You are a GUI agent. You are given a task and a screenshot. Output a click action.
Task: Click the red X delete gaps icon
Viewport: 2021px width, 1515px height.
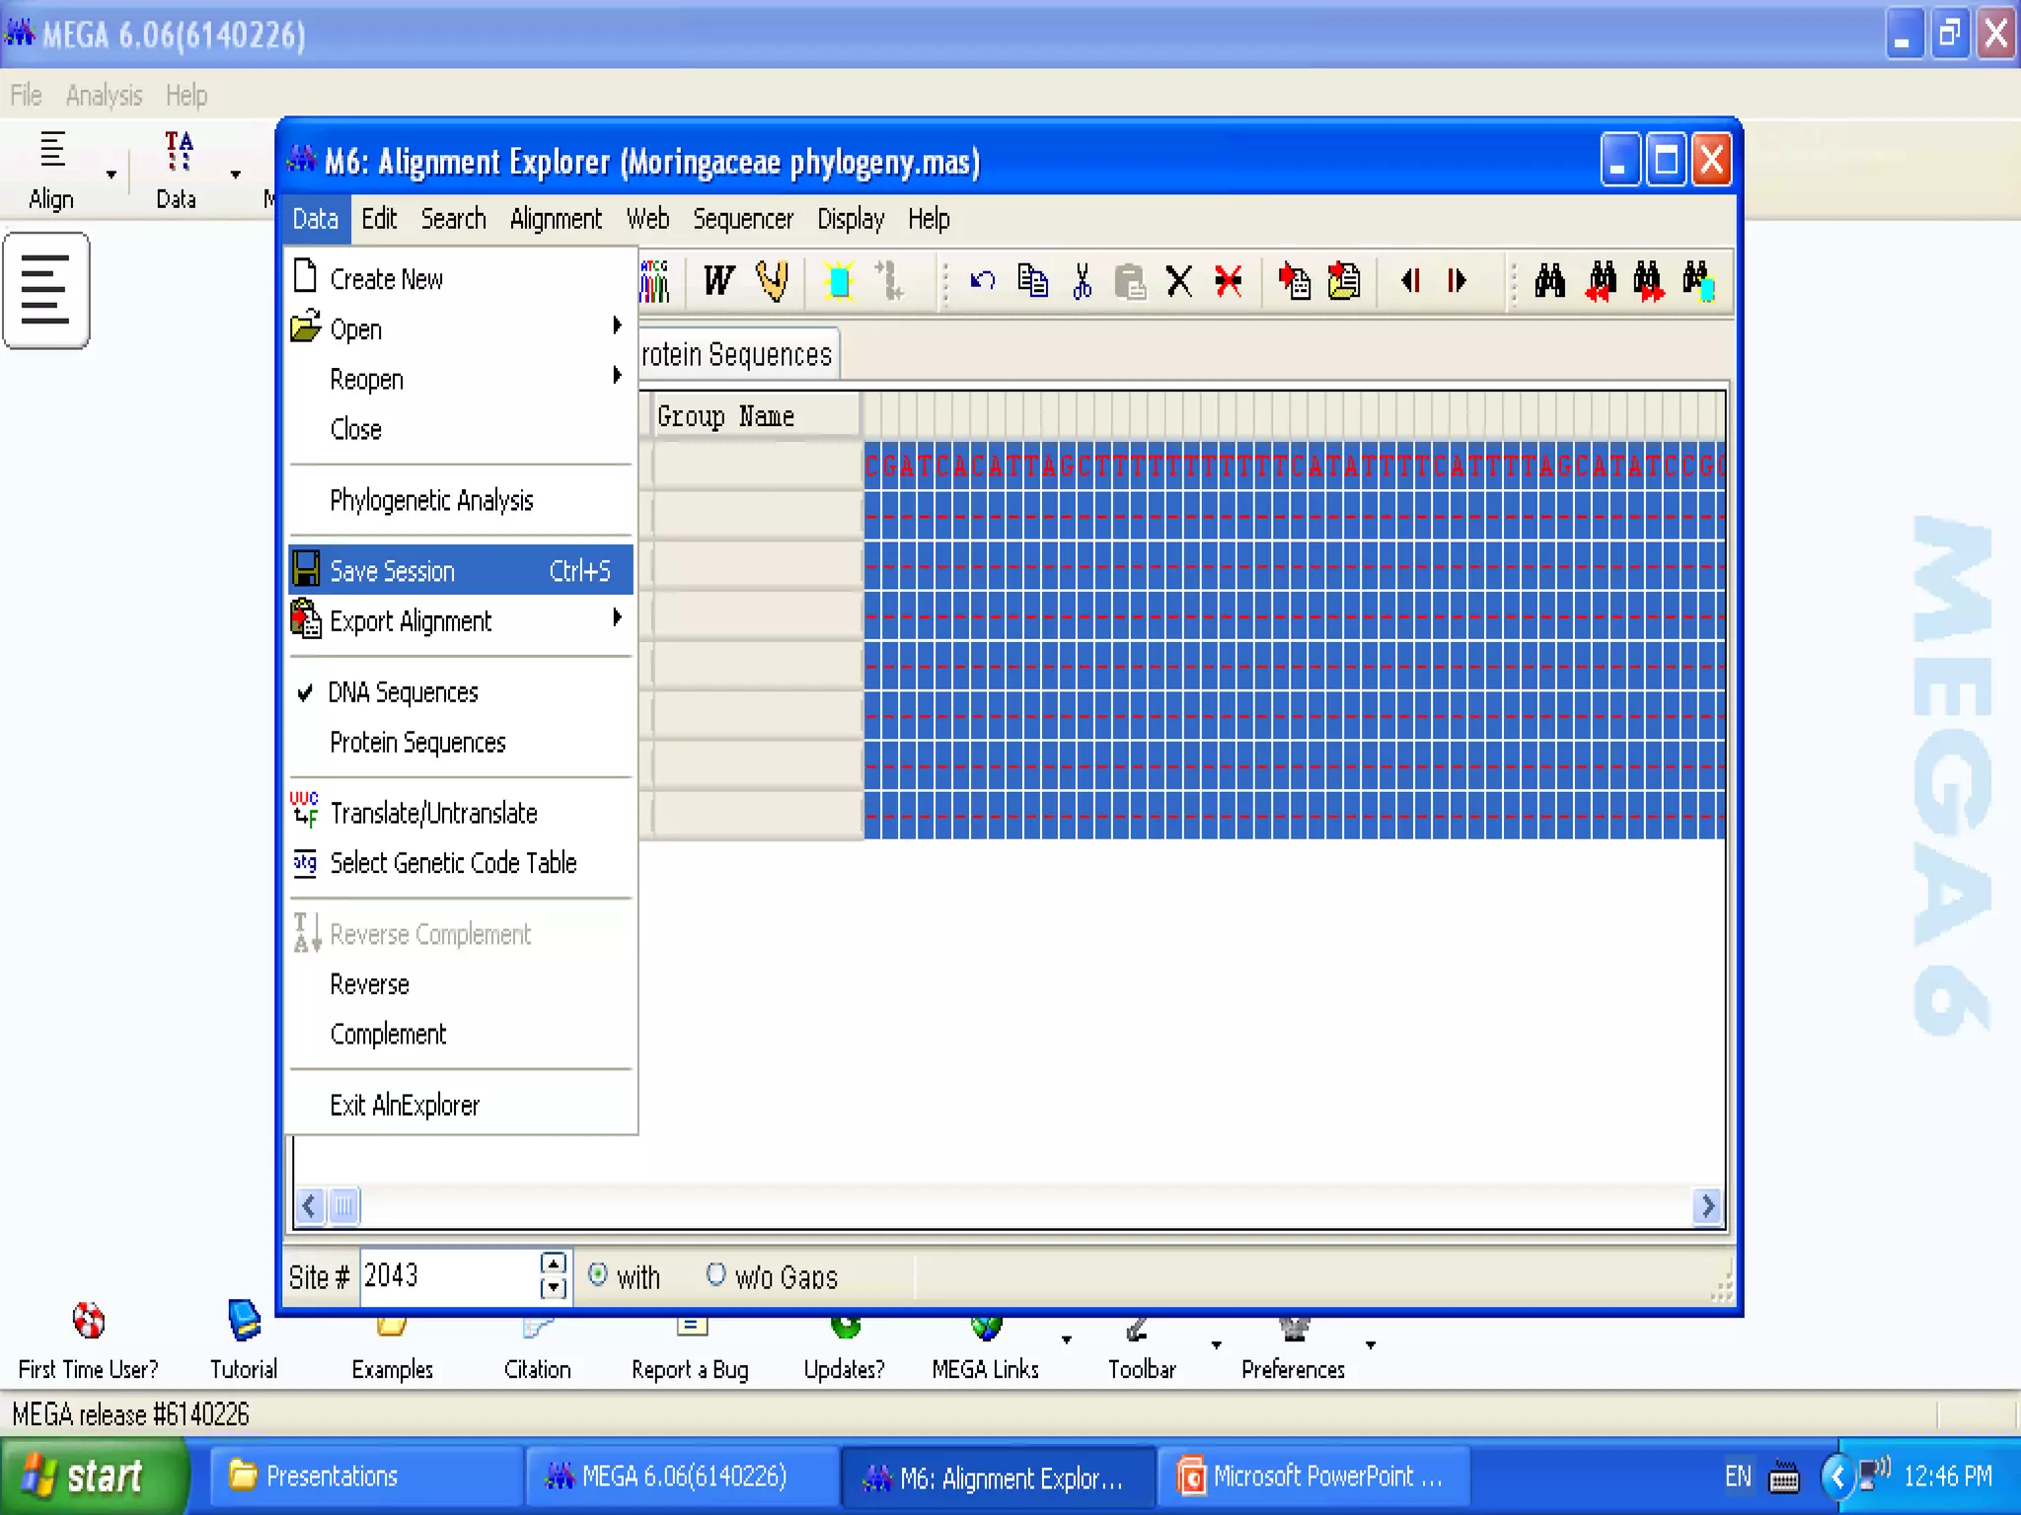click(x=1229, y=281)
